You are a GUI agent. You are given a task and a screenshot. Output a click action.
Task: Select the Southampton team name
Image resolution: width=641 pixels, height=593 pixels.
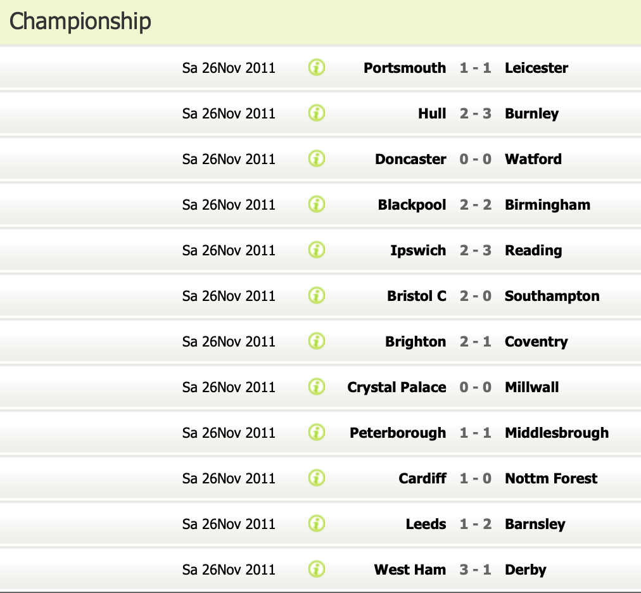(x=552, y=296)
